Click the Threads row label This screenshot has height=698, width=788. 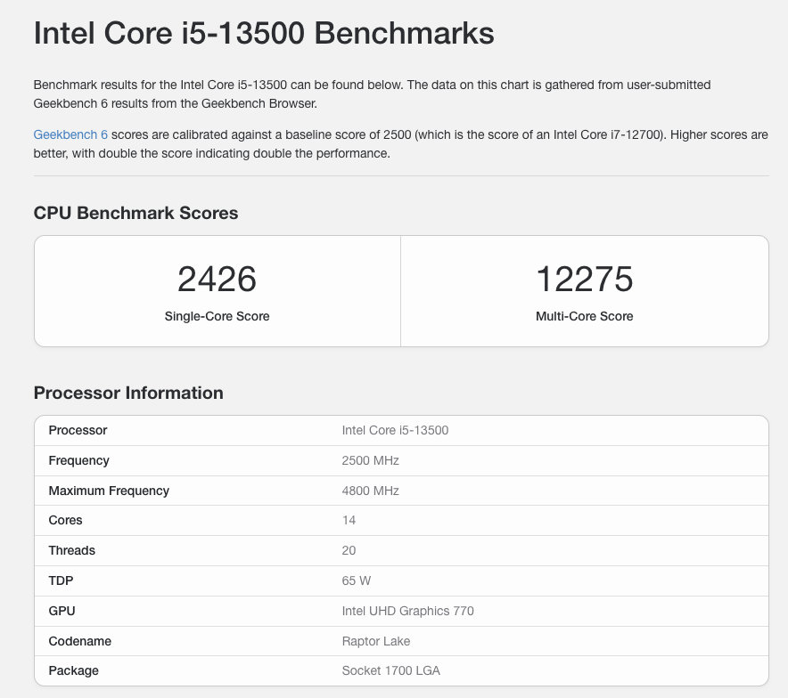point(72,550)
